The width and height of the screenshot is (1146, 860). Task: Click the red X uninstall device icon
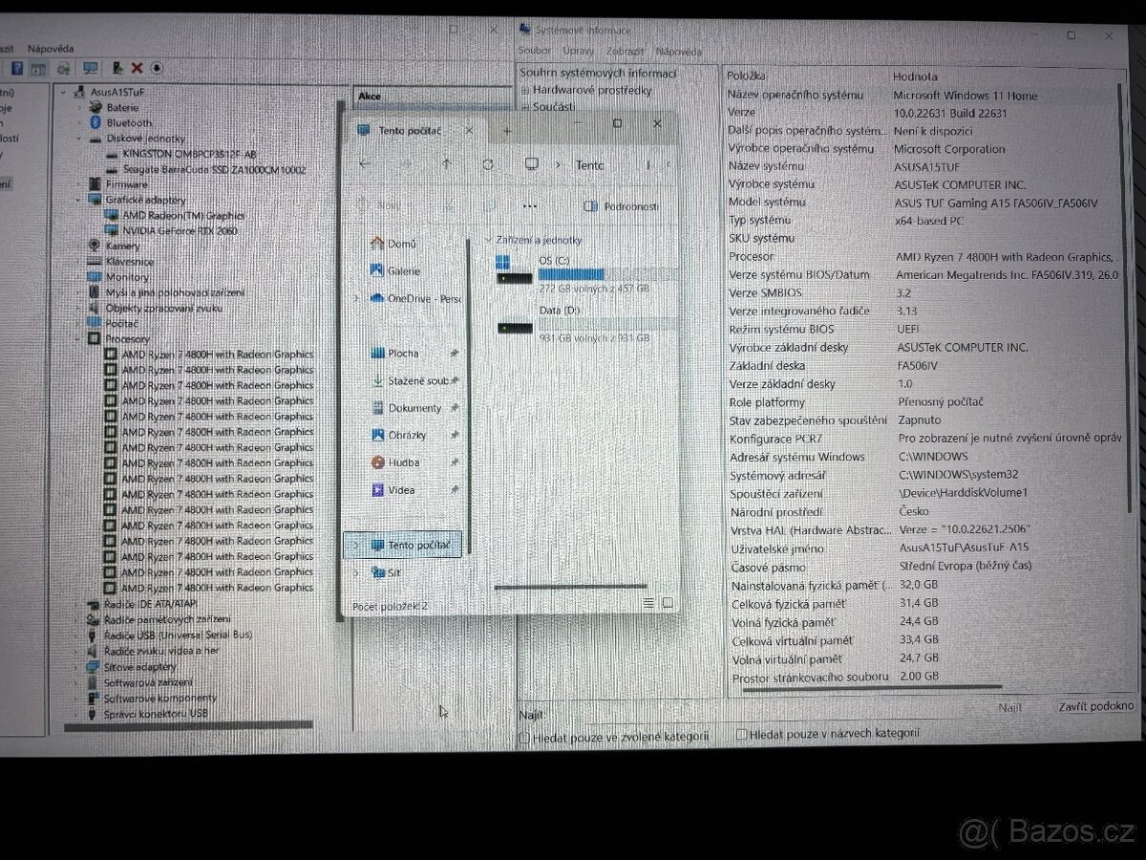point(137,68)
